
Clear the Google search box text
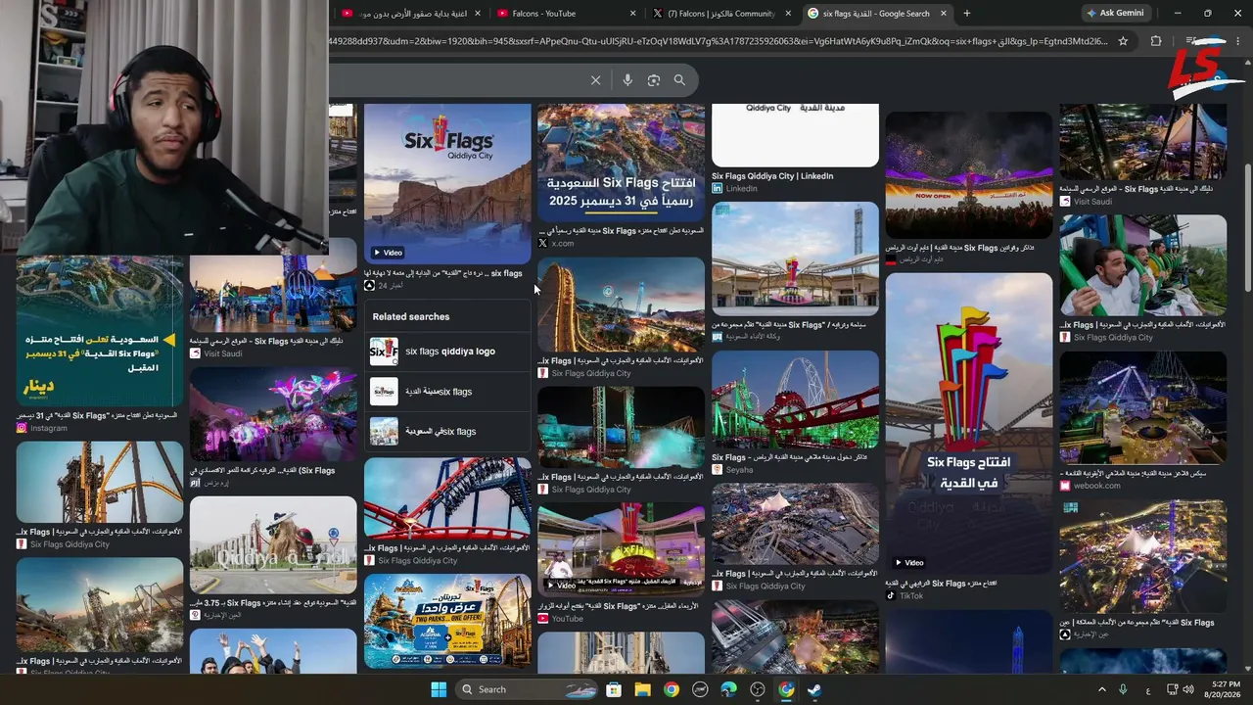tap(595, 80)
